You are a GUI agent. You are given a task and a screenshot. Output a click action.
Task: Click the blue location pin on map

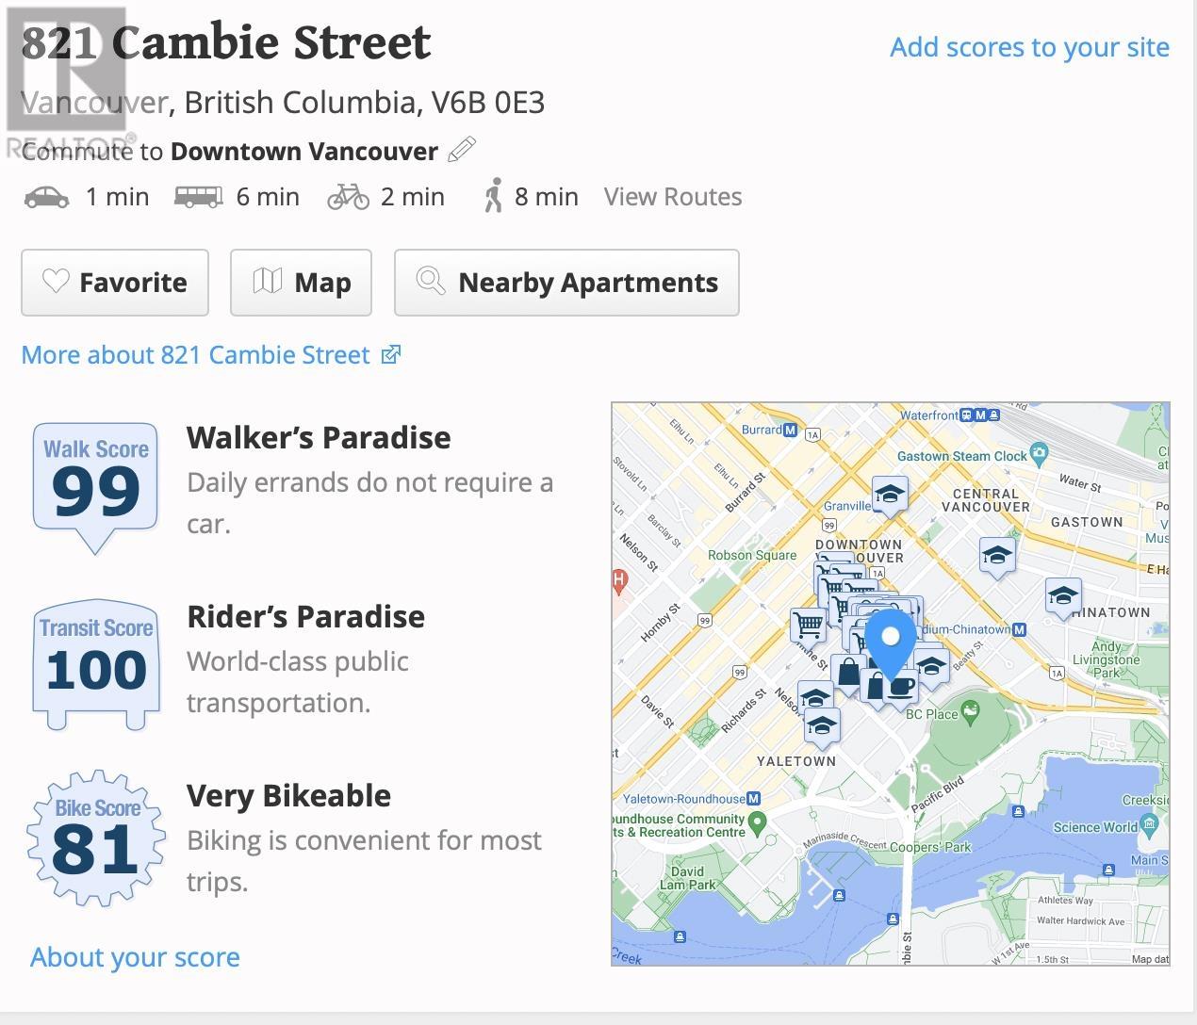pyautogui.click(x=890, y=643)
